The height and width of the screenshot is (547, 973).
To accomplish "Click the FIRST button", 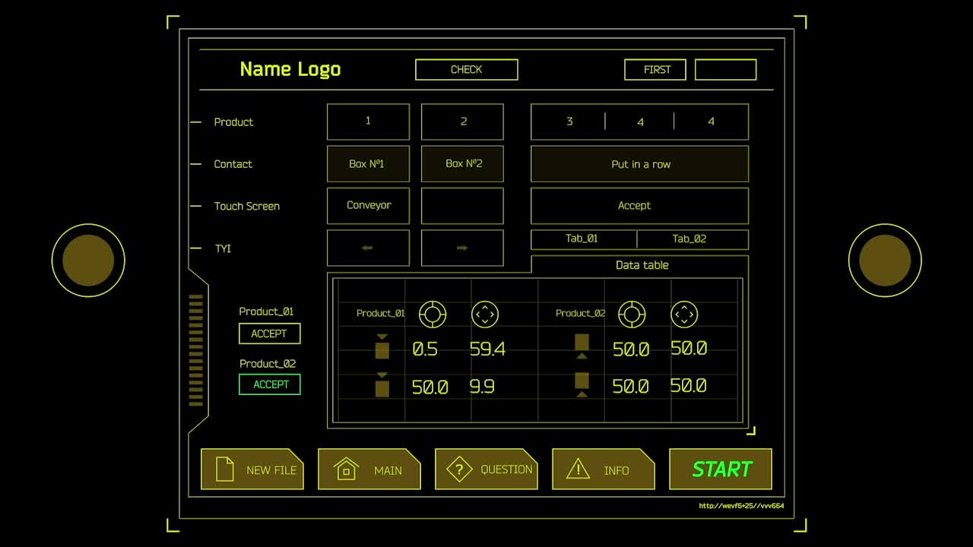I will [x=655, y=69].
